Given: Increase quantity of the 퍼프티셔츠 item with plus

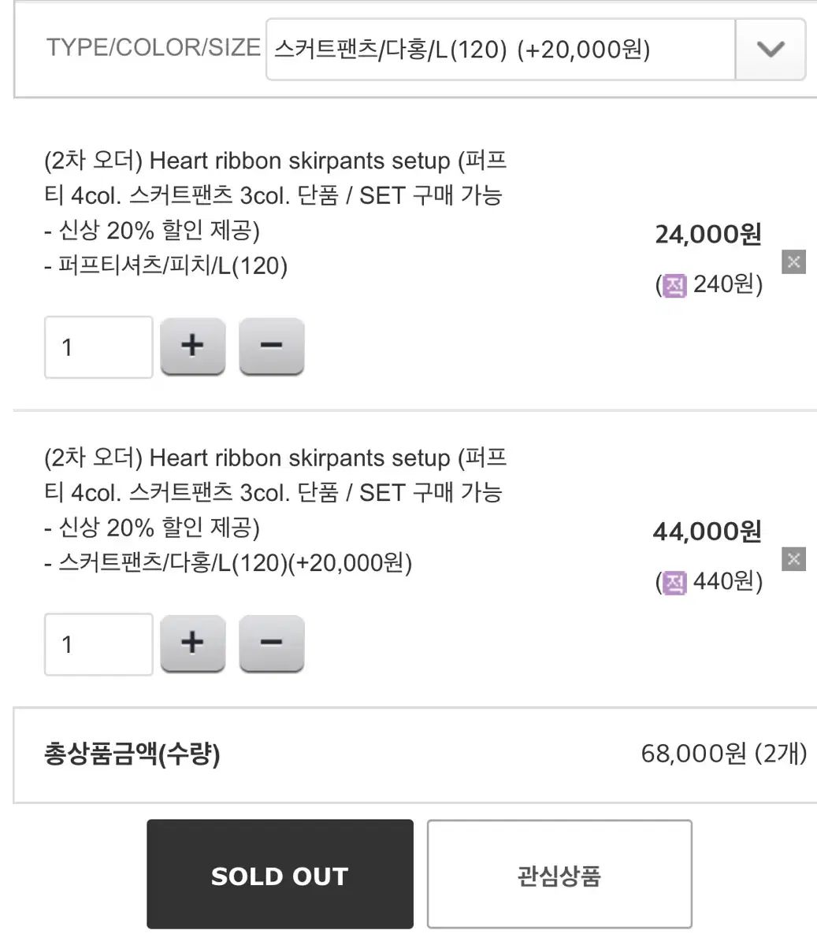Looking at the screenshot, I should (x=192, y=346).
